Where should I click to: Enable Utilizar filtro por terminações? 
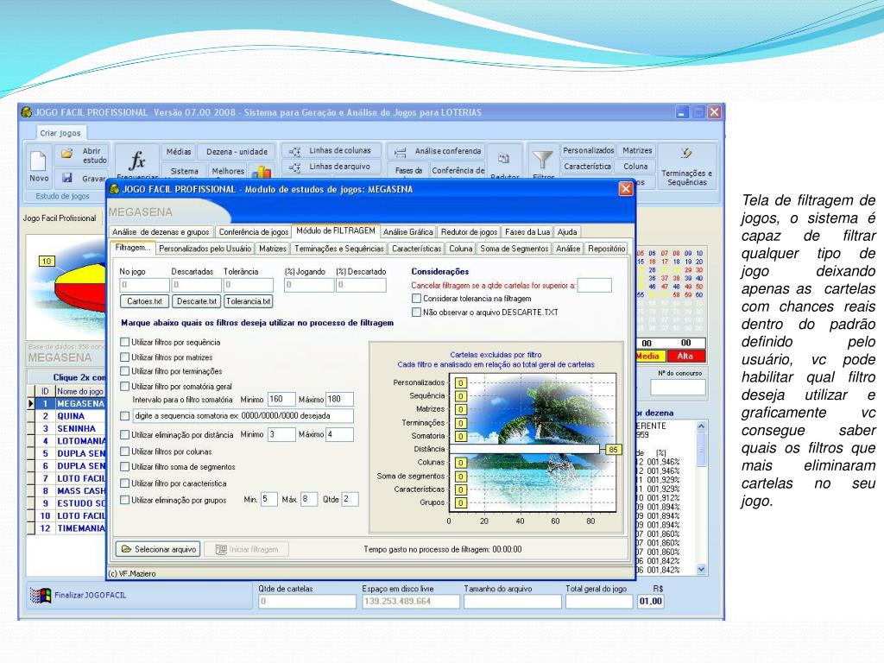pyautogui.click(x=124, y=371)
